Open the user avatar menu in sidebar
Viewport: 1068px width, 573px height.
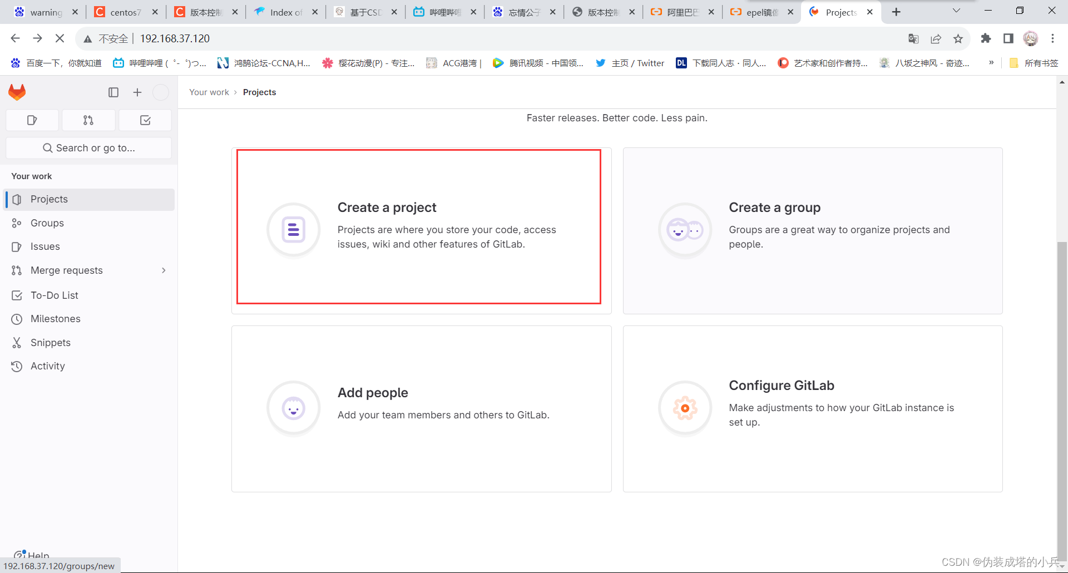pyautogui.click(x=161, y=92)
